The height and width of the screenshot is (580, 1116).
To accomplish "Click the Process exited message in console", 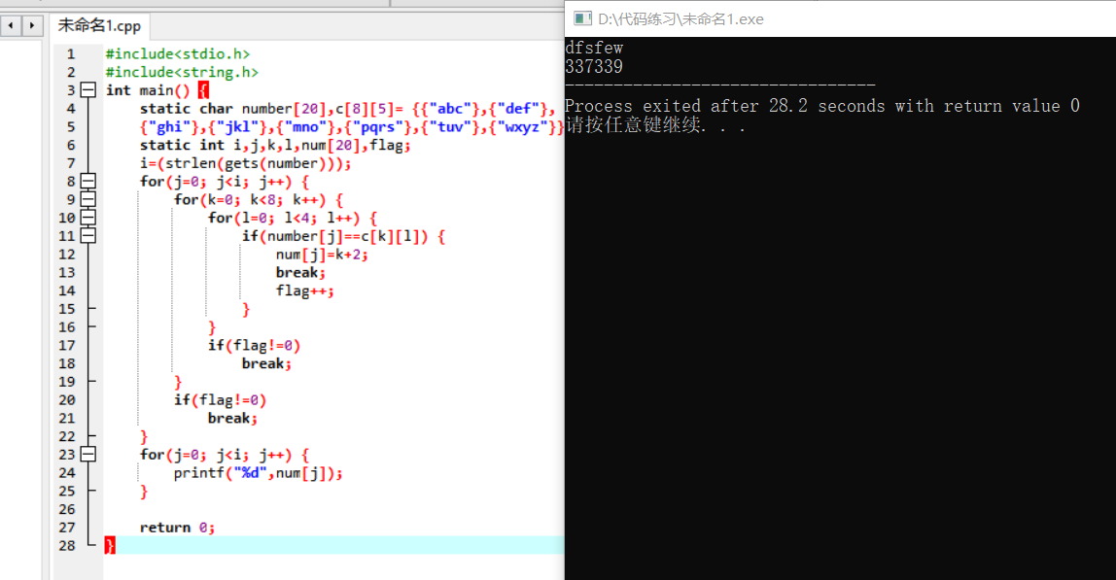I will tap(822, 106).
